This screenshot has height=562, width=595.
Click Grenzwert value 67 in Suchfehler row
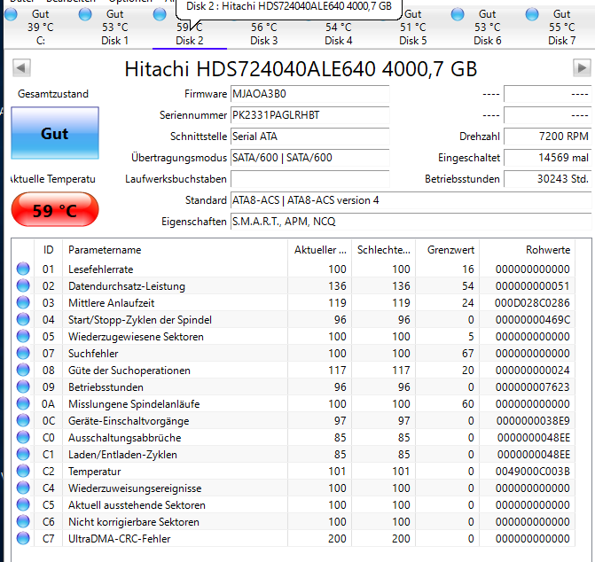(468, 354)
